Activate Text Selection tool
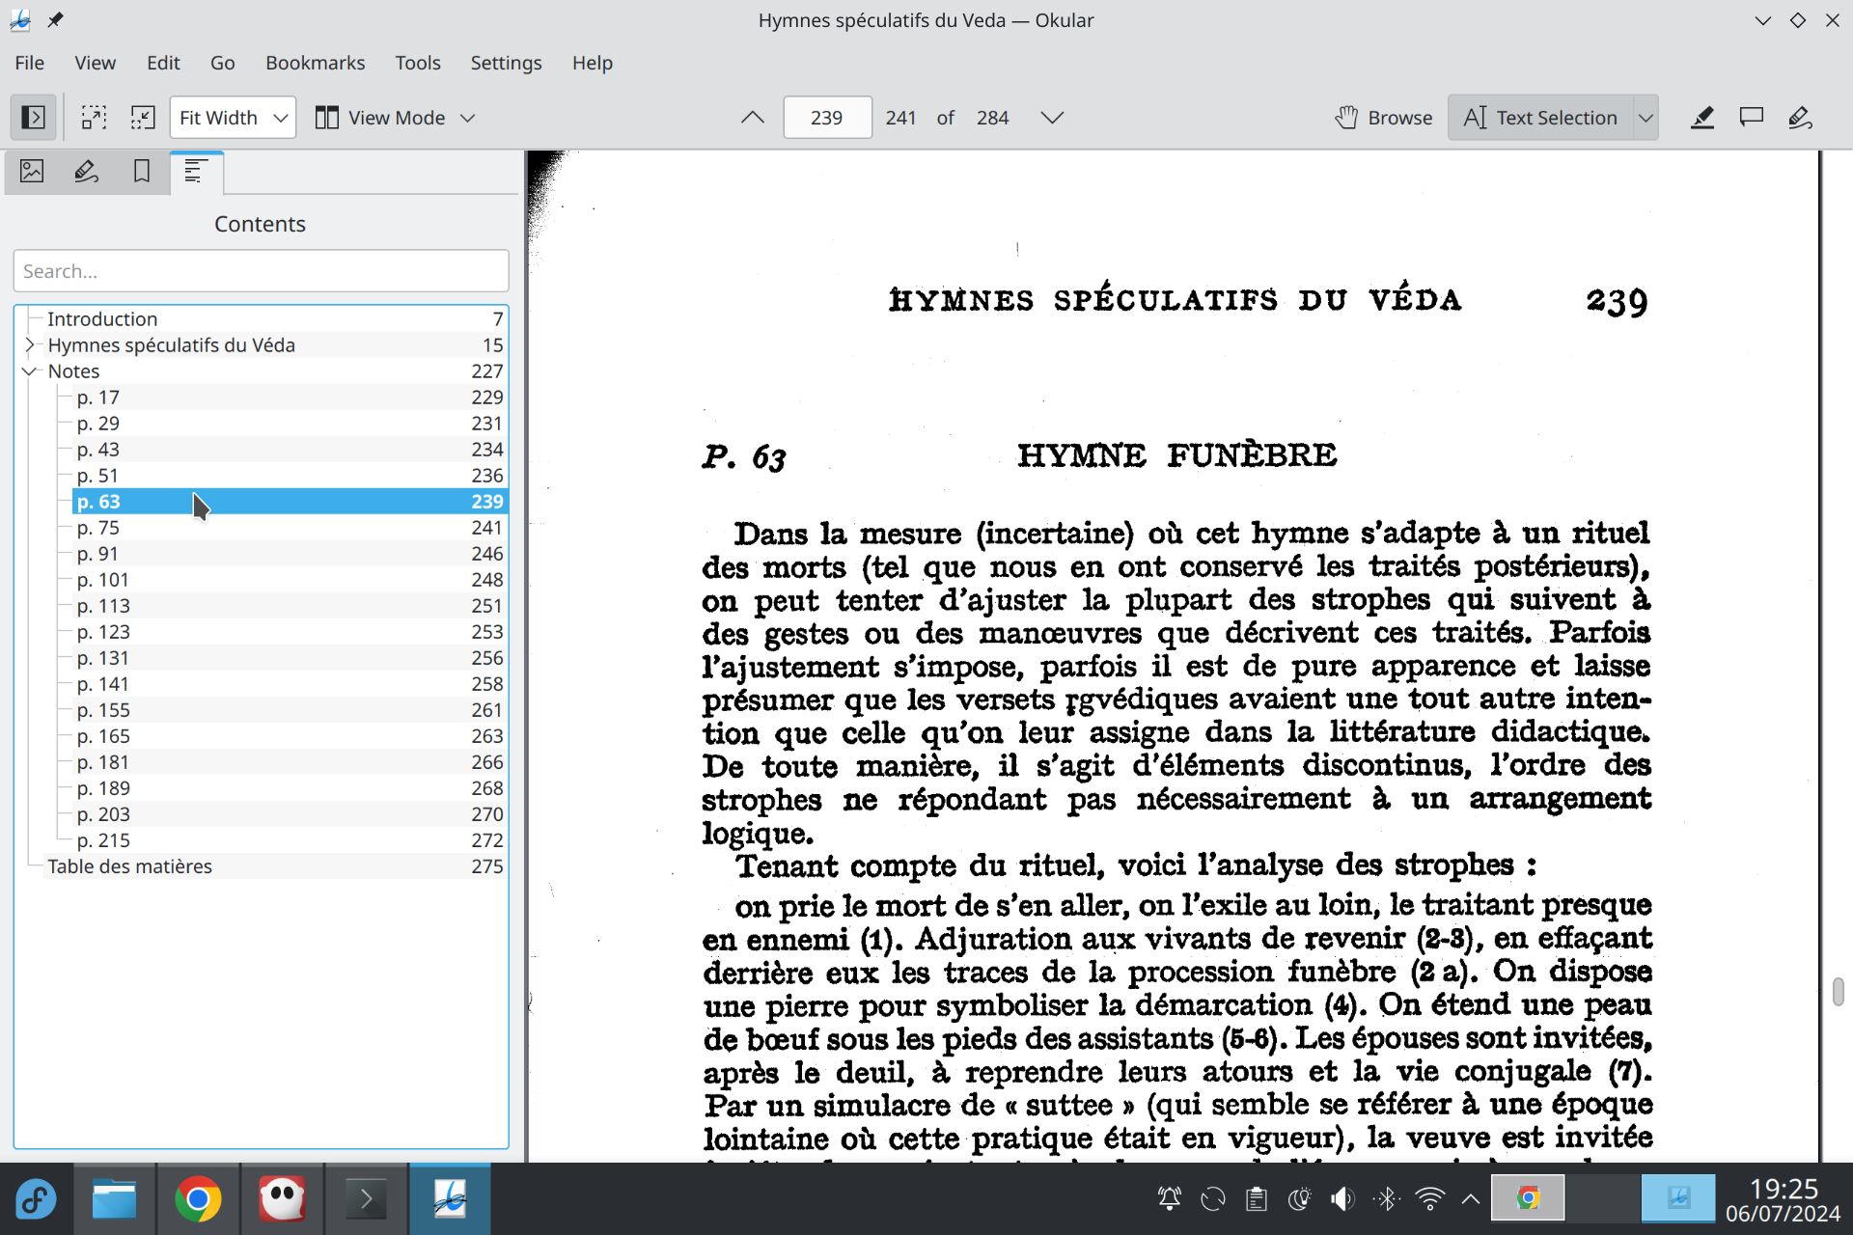 (x=1541, y=118)
